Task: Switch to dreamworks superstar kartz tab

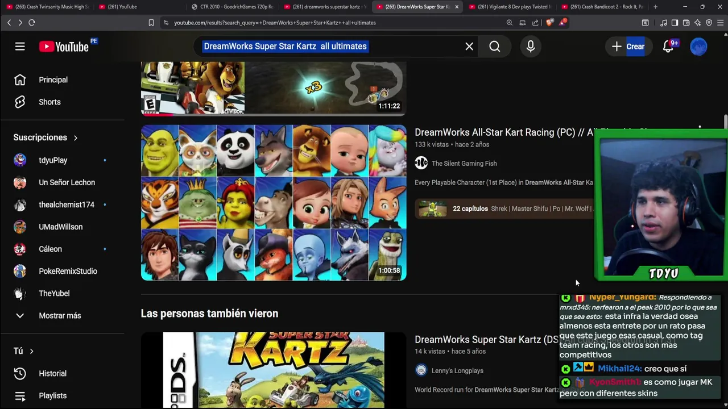Action: pos(325,7)
